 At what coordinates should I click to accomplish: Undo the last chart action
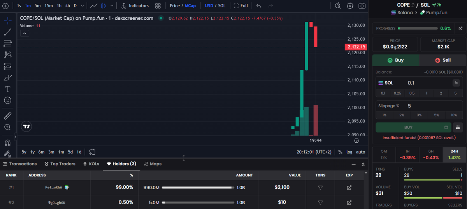tap(259, 6)
